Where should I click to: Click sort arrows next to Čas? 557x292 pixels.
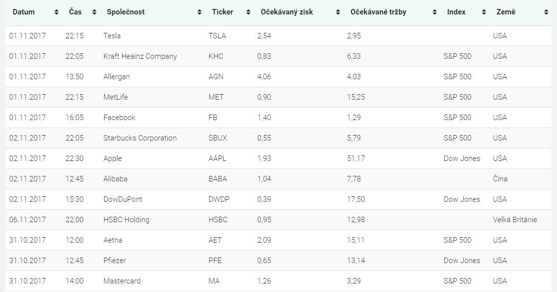[x=94, y=12]
